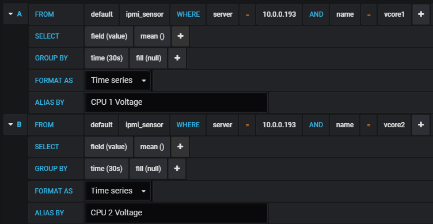Select 'field (value)' in query B
433x224 pixels.
pos(109,147)
